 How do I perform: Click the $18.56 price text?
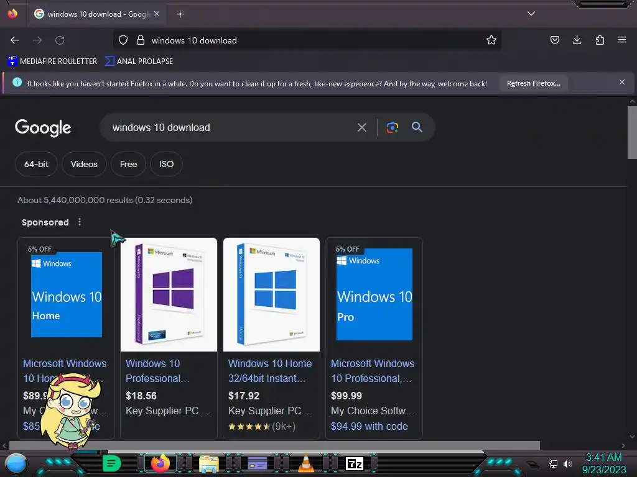(x=141, y=396)
